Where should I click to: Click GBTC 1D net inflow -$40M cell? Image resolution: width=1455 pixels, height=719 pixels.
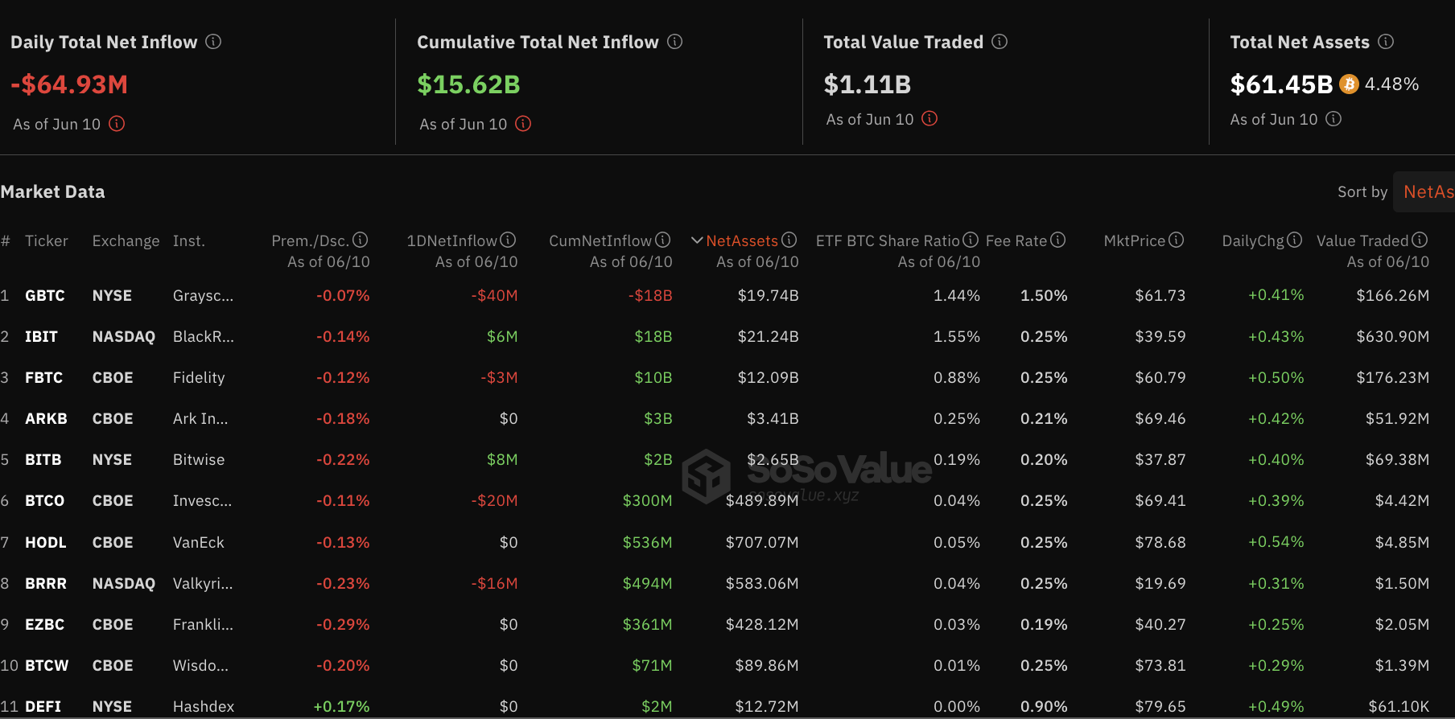[494, 295]
